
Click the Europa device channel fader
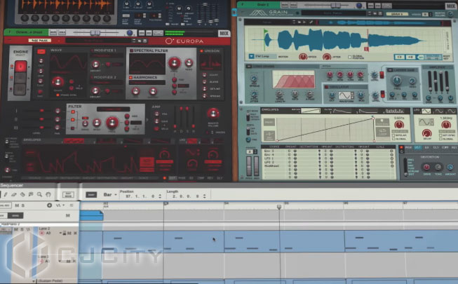pyautogui.click(x=95, y=33)
